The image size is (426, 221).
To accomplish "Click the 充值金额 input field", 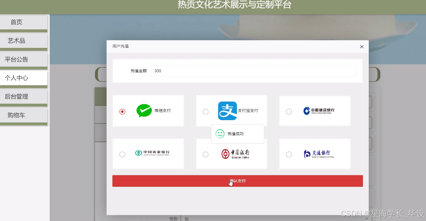I will pyautogui.click(x=254, y=71).
